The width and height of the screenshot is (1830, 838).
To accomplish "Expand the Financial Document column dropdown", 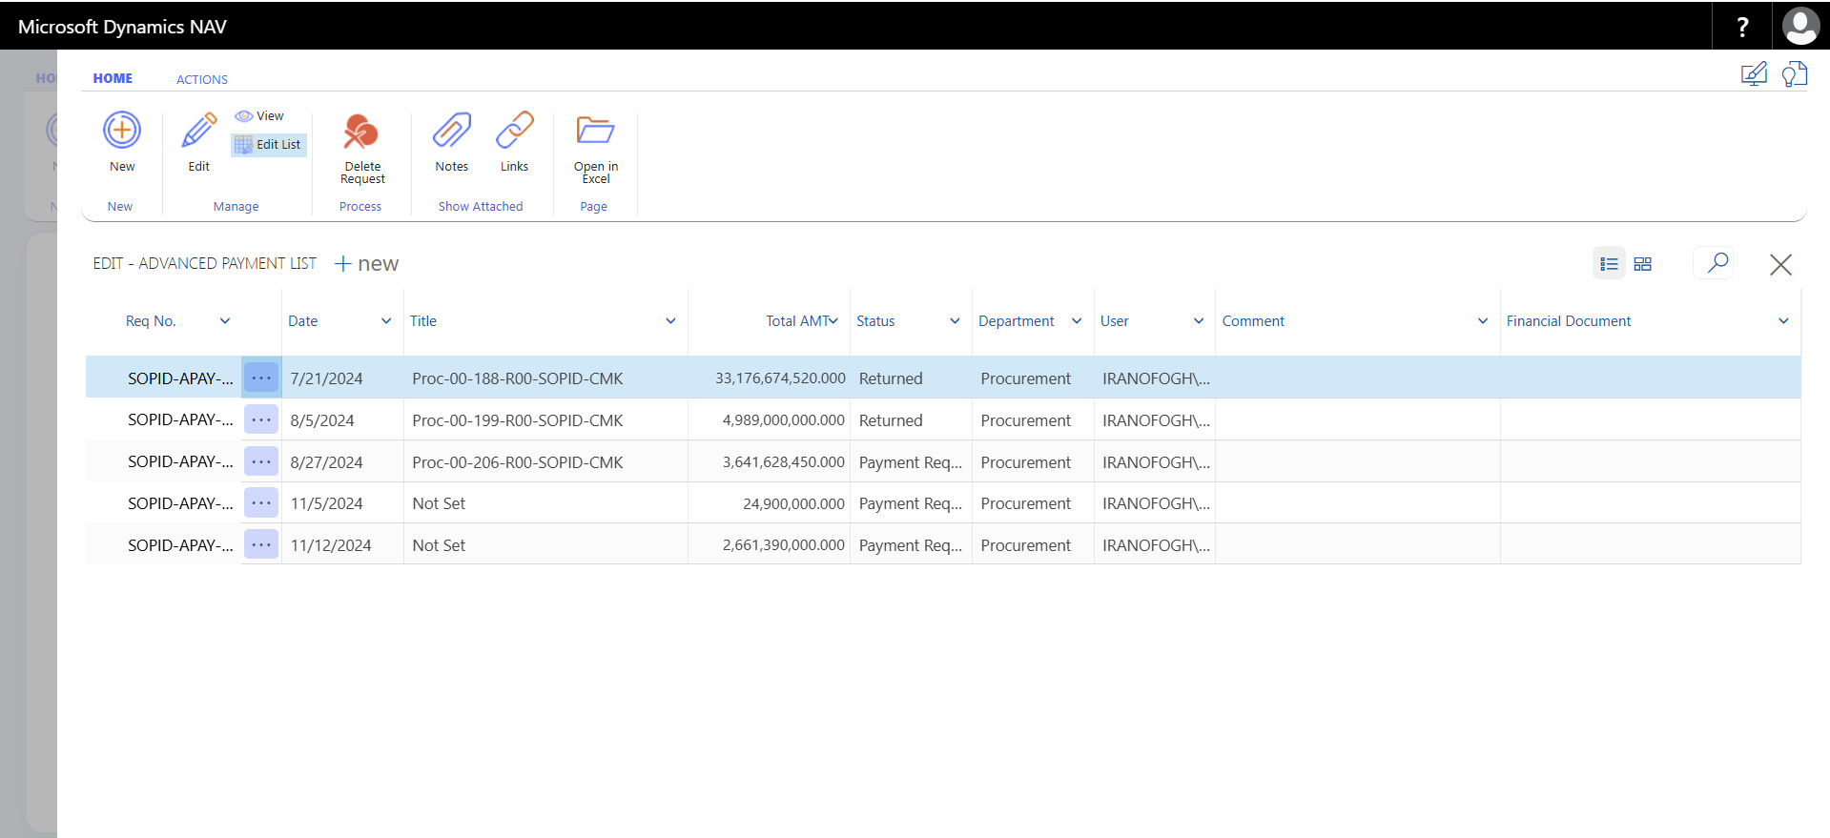I will point(1783,321).
